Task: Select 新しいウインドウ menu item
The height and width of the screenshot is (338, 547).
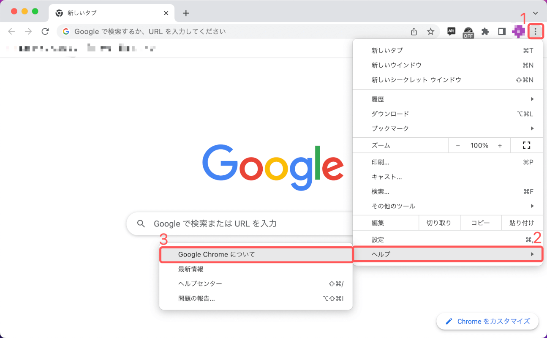Action: pos(448,65)
